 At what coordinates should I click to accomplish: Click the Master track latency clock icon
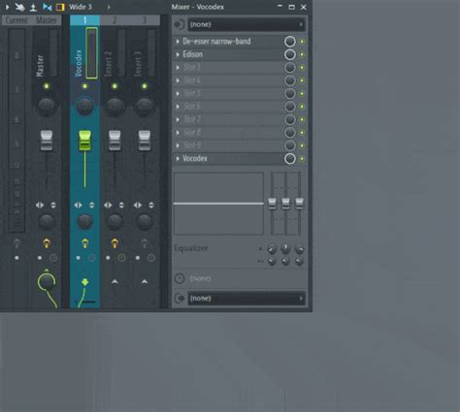53,258
